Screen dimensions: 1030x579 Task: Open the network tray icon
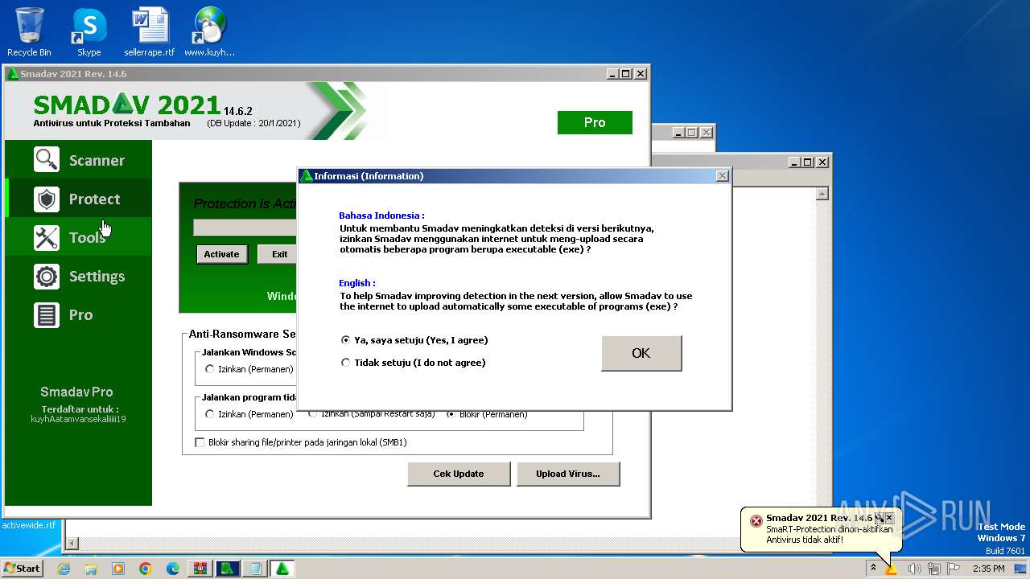tap(934, 569)
